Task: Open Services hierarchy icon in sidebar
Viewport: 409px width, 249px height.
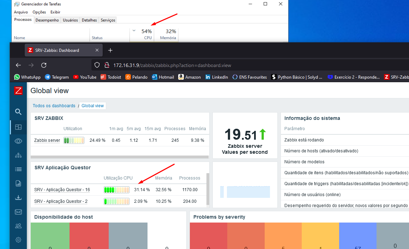Action: coord(18,156)
